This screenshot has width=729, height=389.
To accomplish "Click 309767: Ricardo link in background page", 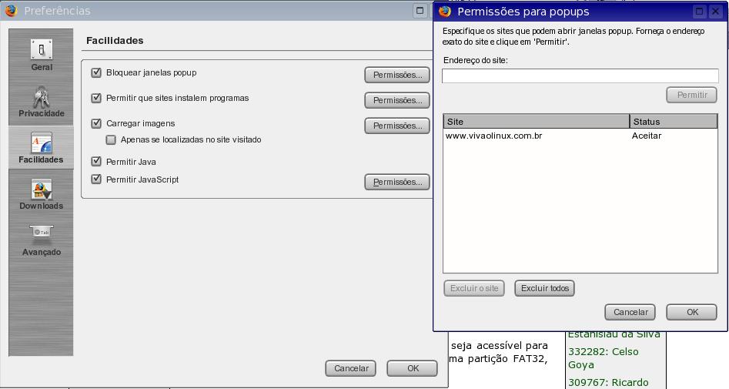I will (x=608, y=383).
